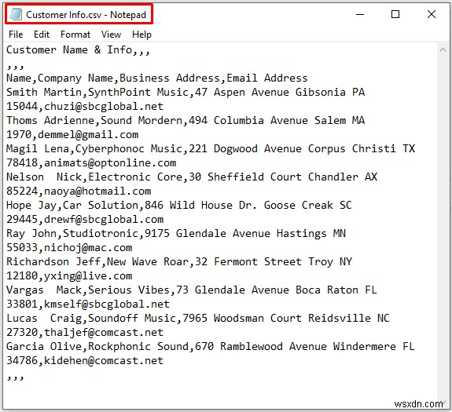Click the email yxing@live.com

(x=88, y=275)
